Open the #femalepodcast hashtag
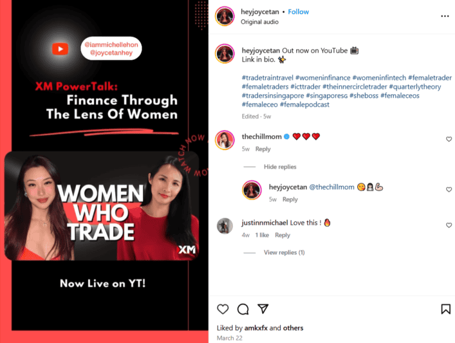Screen dimensions: 455x343 305,104
